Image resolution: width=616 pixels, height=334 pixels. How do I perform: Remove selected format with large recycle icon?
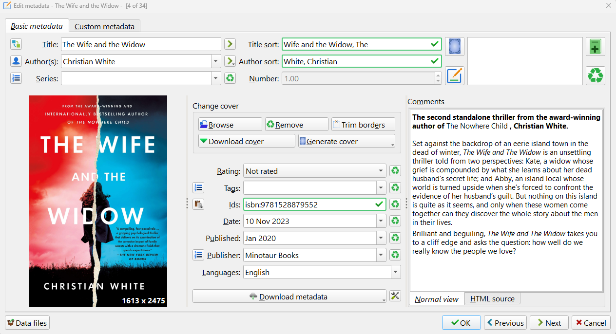click(596, 75)
